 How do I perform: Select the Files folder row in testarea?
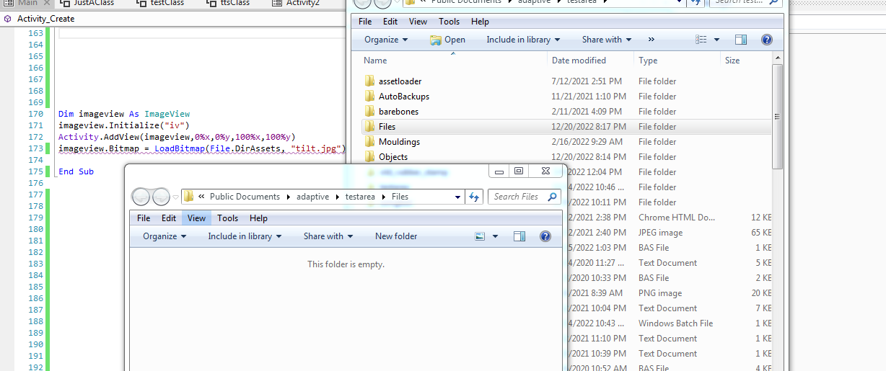tap(565, 127)
